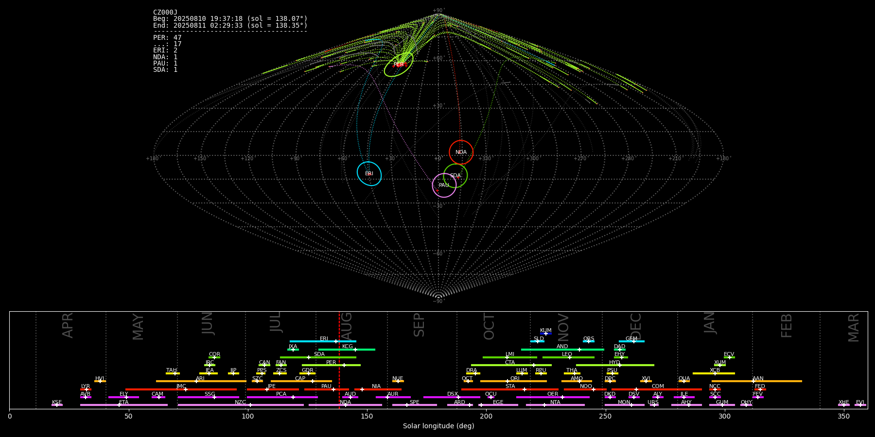
Task: Click the +150 longitude label
Action: pos(200,158)
